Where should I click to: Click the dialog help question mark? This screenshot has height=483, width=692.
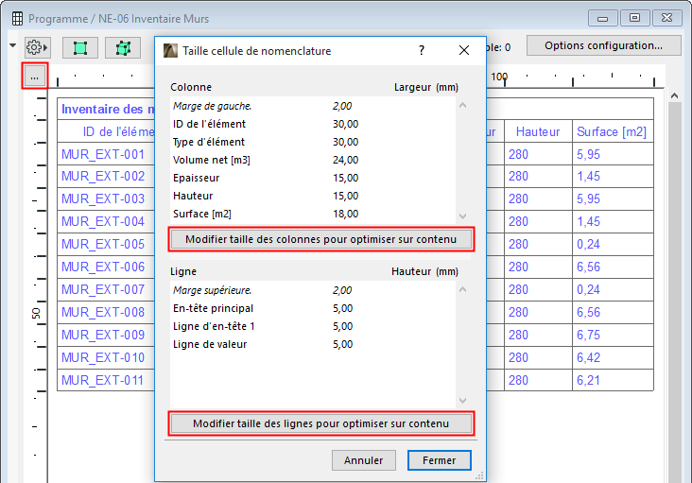[x=422, y=51]
